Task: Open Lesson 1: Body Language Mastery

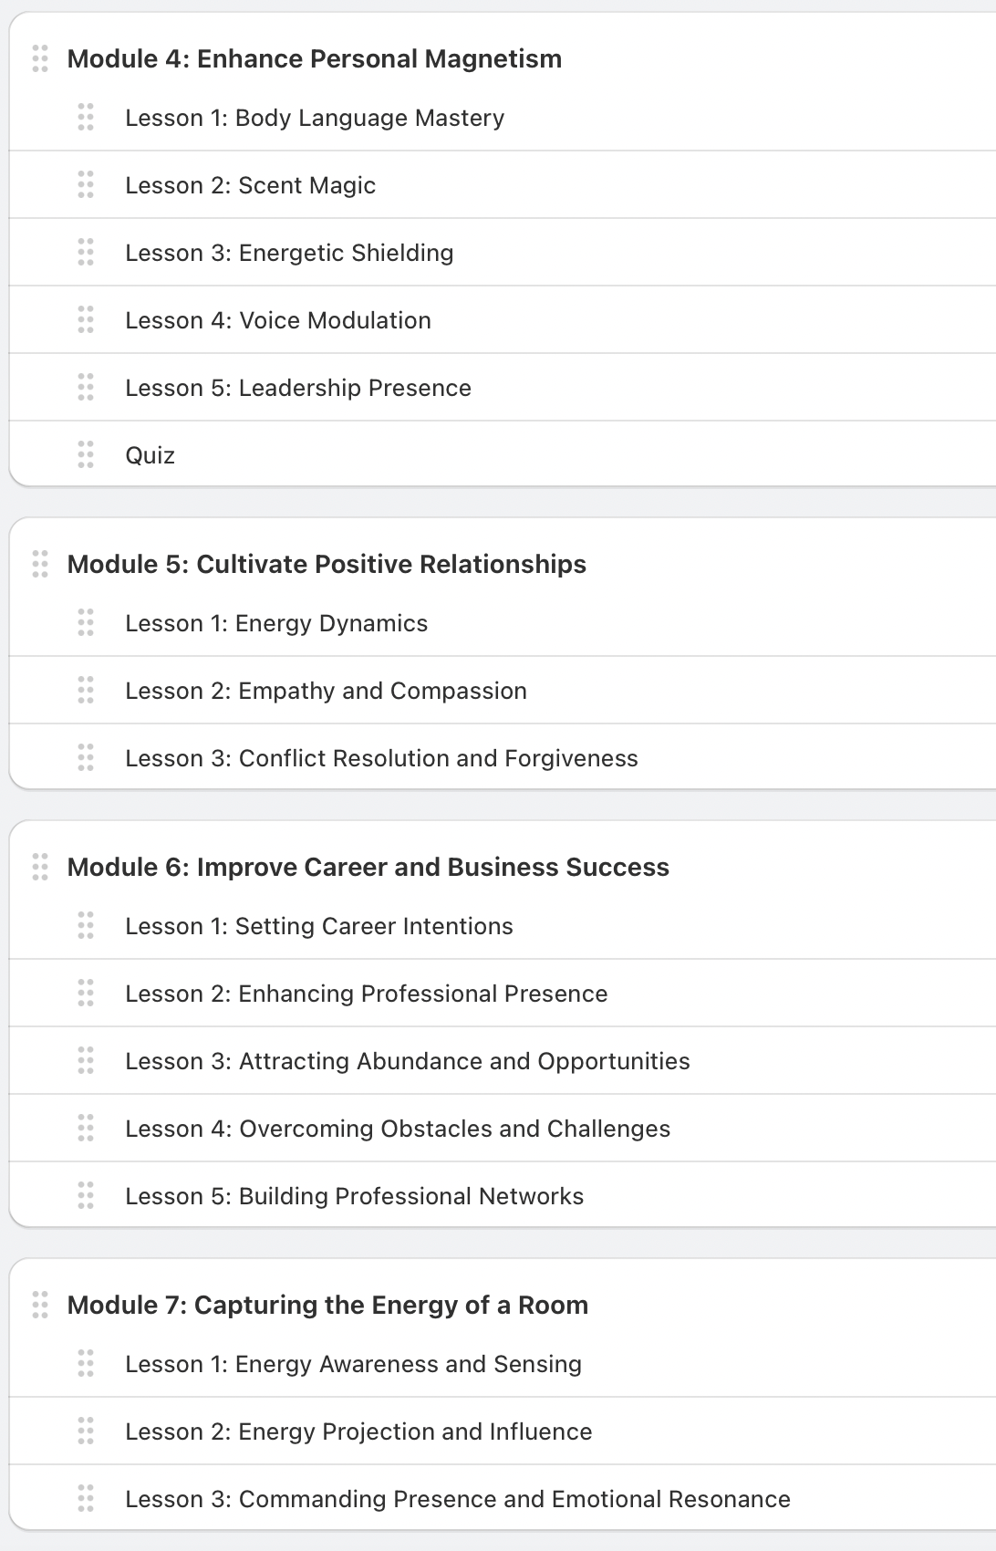Action: (x=315, y=119)
